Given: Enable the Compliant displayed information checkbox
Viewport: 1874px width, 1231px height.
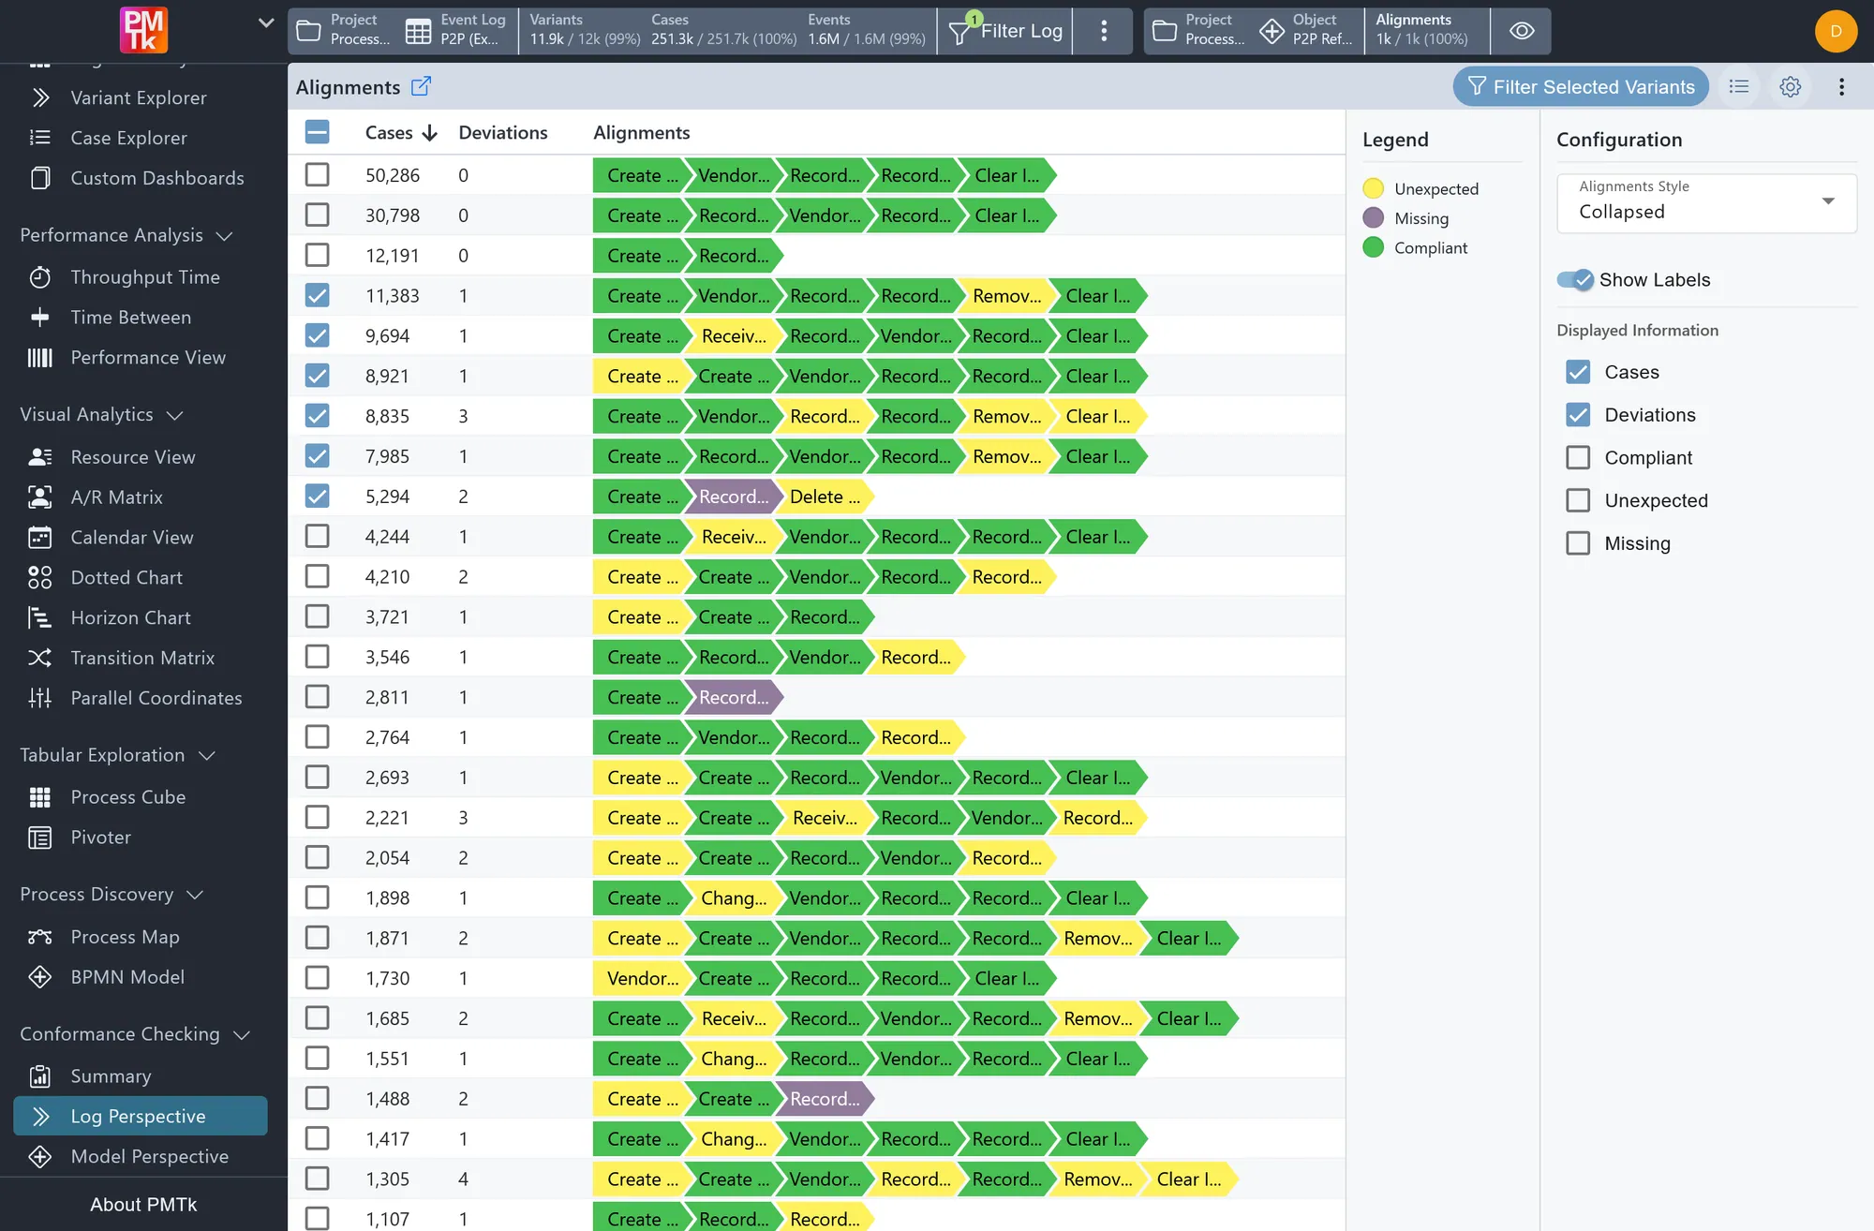Looking at the screenshot, I should (x=1578, y=457).
